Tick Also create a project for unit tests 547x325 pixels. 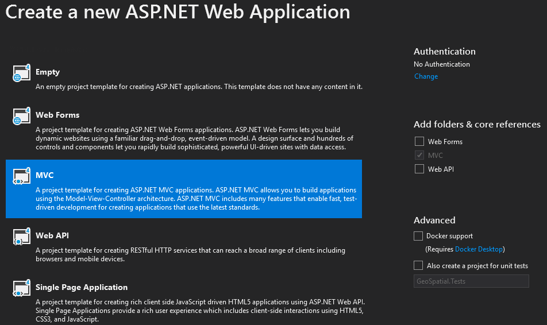click(x=418, y=265)
